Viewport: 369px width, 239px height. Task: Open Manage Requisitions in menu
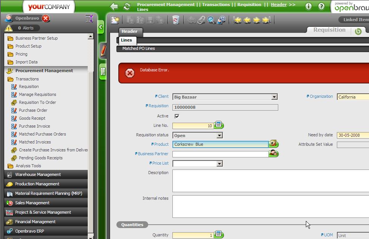coord(37,94)
